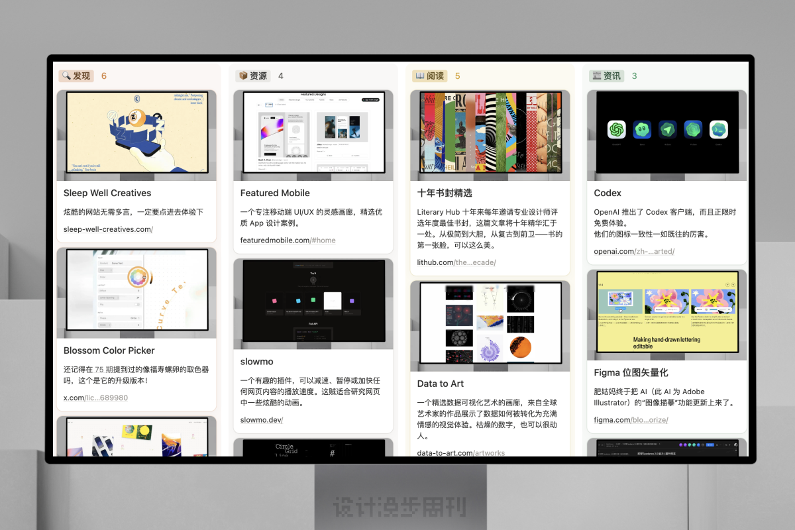Screen dimensions: 795x530
Task: Click the description starting 炫酷的网站无需多言
Action: click(x=133, y=213)
